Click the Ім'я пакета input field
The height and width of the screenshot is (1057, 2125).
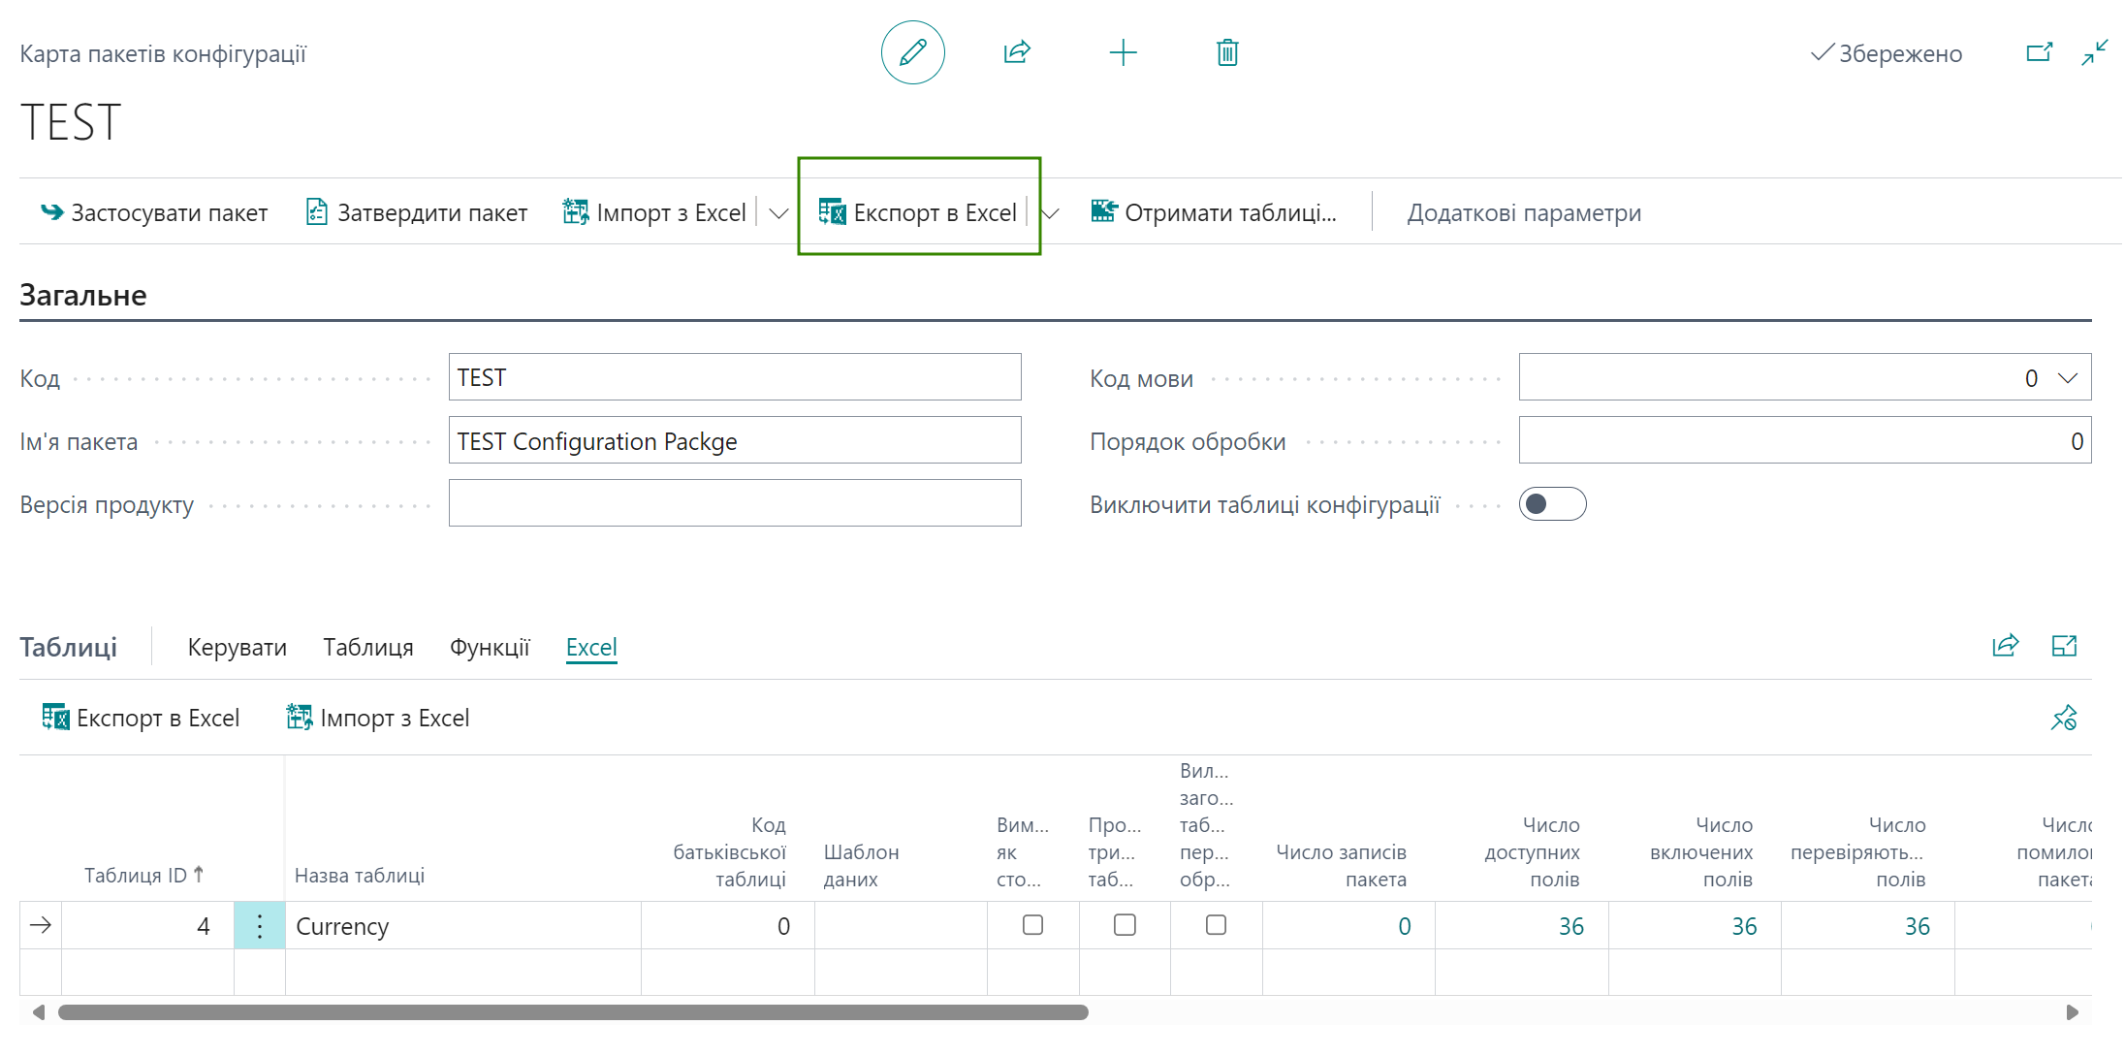pos(735,440)
